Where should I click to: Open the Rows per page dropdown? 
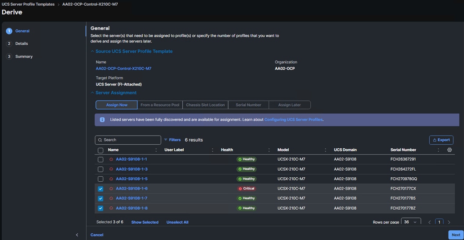[411, 222]
